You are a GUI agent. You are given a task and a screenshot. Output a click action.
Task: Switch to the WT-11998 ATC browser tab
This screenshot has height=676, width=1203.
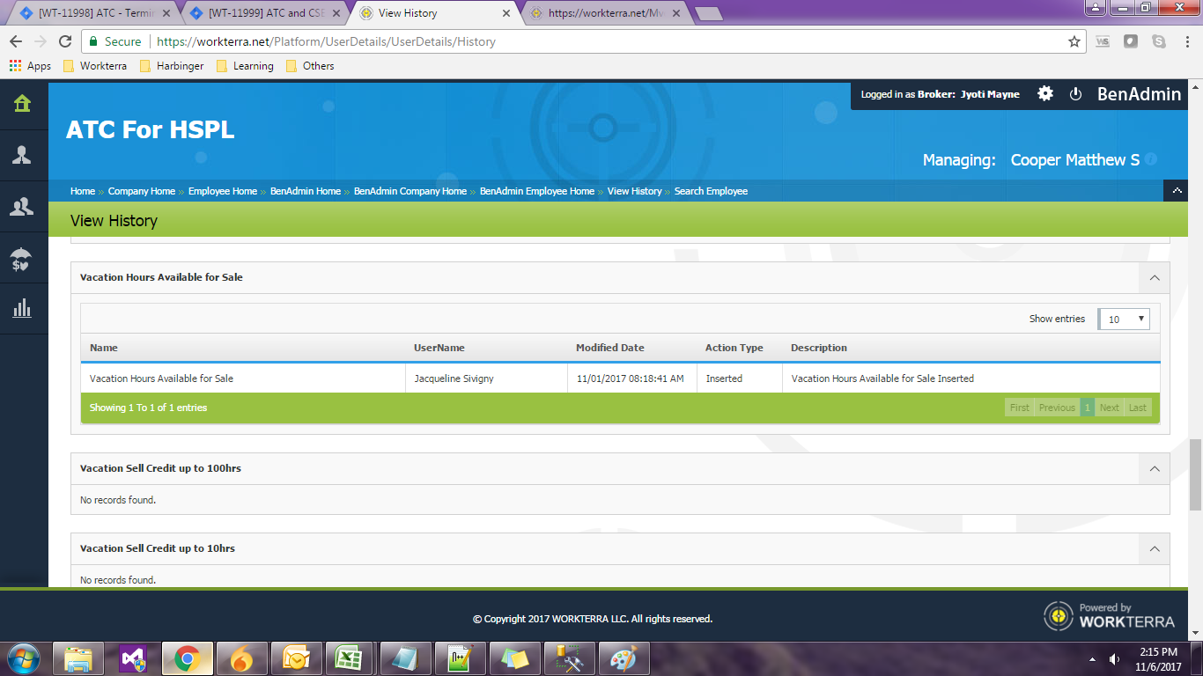[x=86, y=13]
